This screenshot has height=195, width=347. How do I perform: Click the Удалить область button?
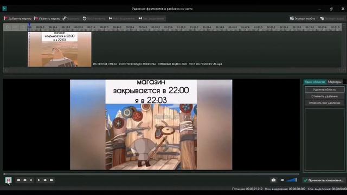[324, 89]
